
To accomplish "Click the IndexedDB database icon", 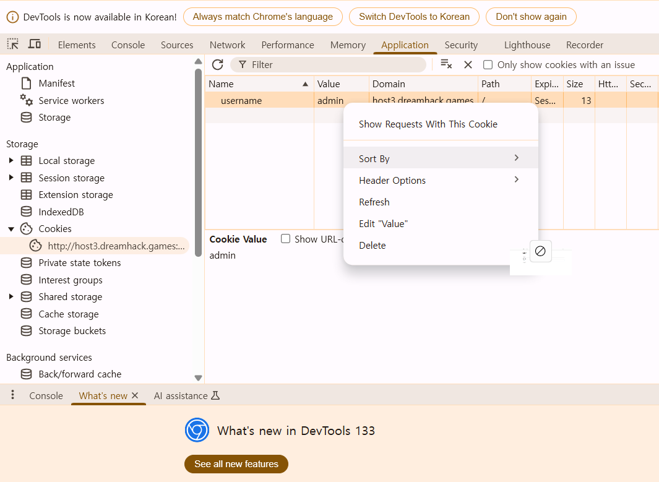I will coord(26,212).
